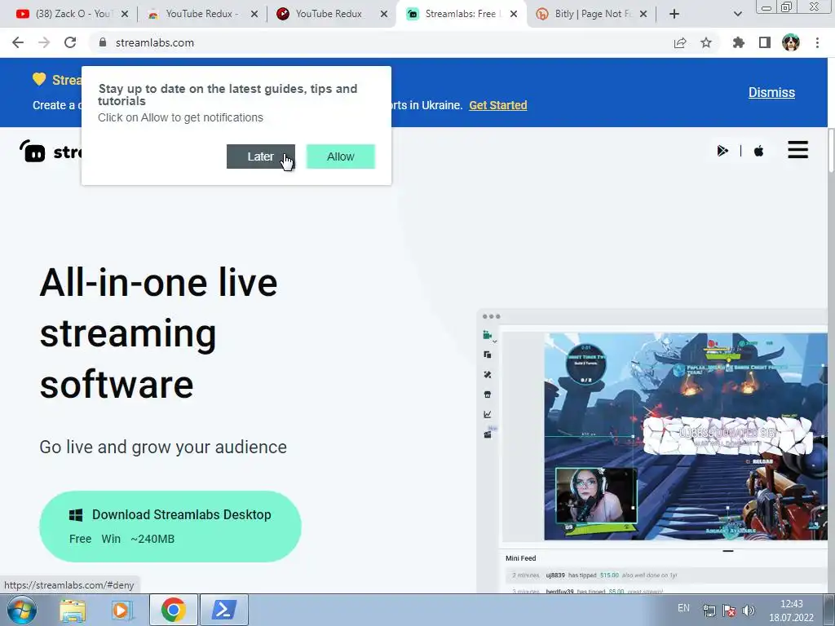Open media player from taskbar
This screenshot has width=835, height=626.
(x=121, y=610)
